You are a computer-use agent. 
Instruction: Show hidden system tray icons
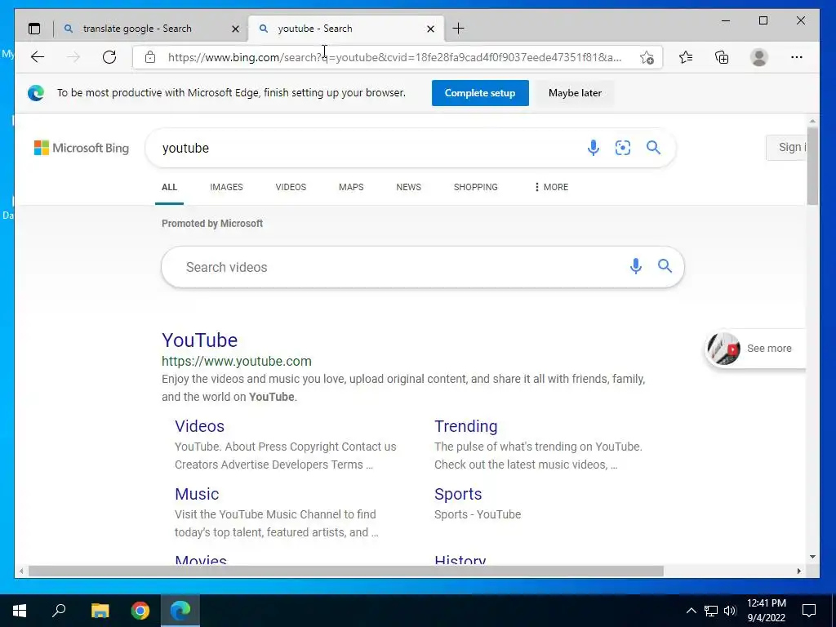pyautogui.click(x=691, y=611)
